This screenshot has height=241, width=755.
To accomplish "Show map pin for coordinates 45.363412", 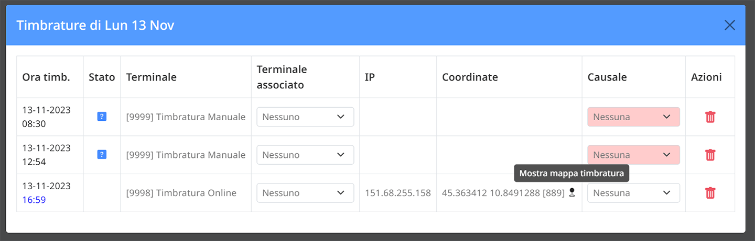I will click(x=572, y=193).
